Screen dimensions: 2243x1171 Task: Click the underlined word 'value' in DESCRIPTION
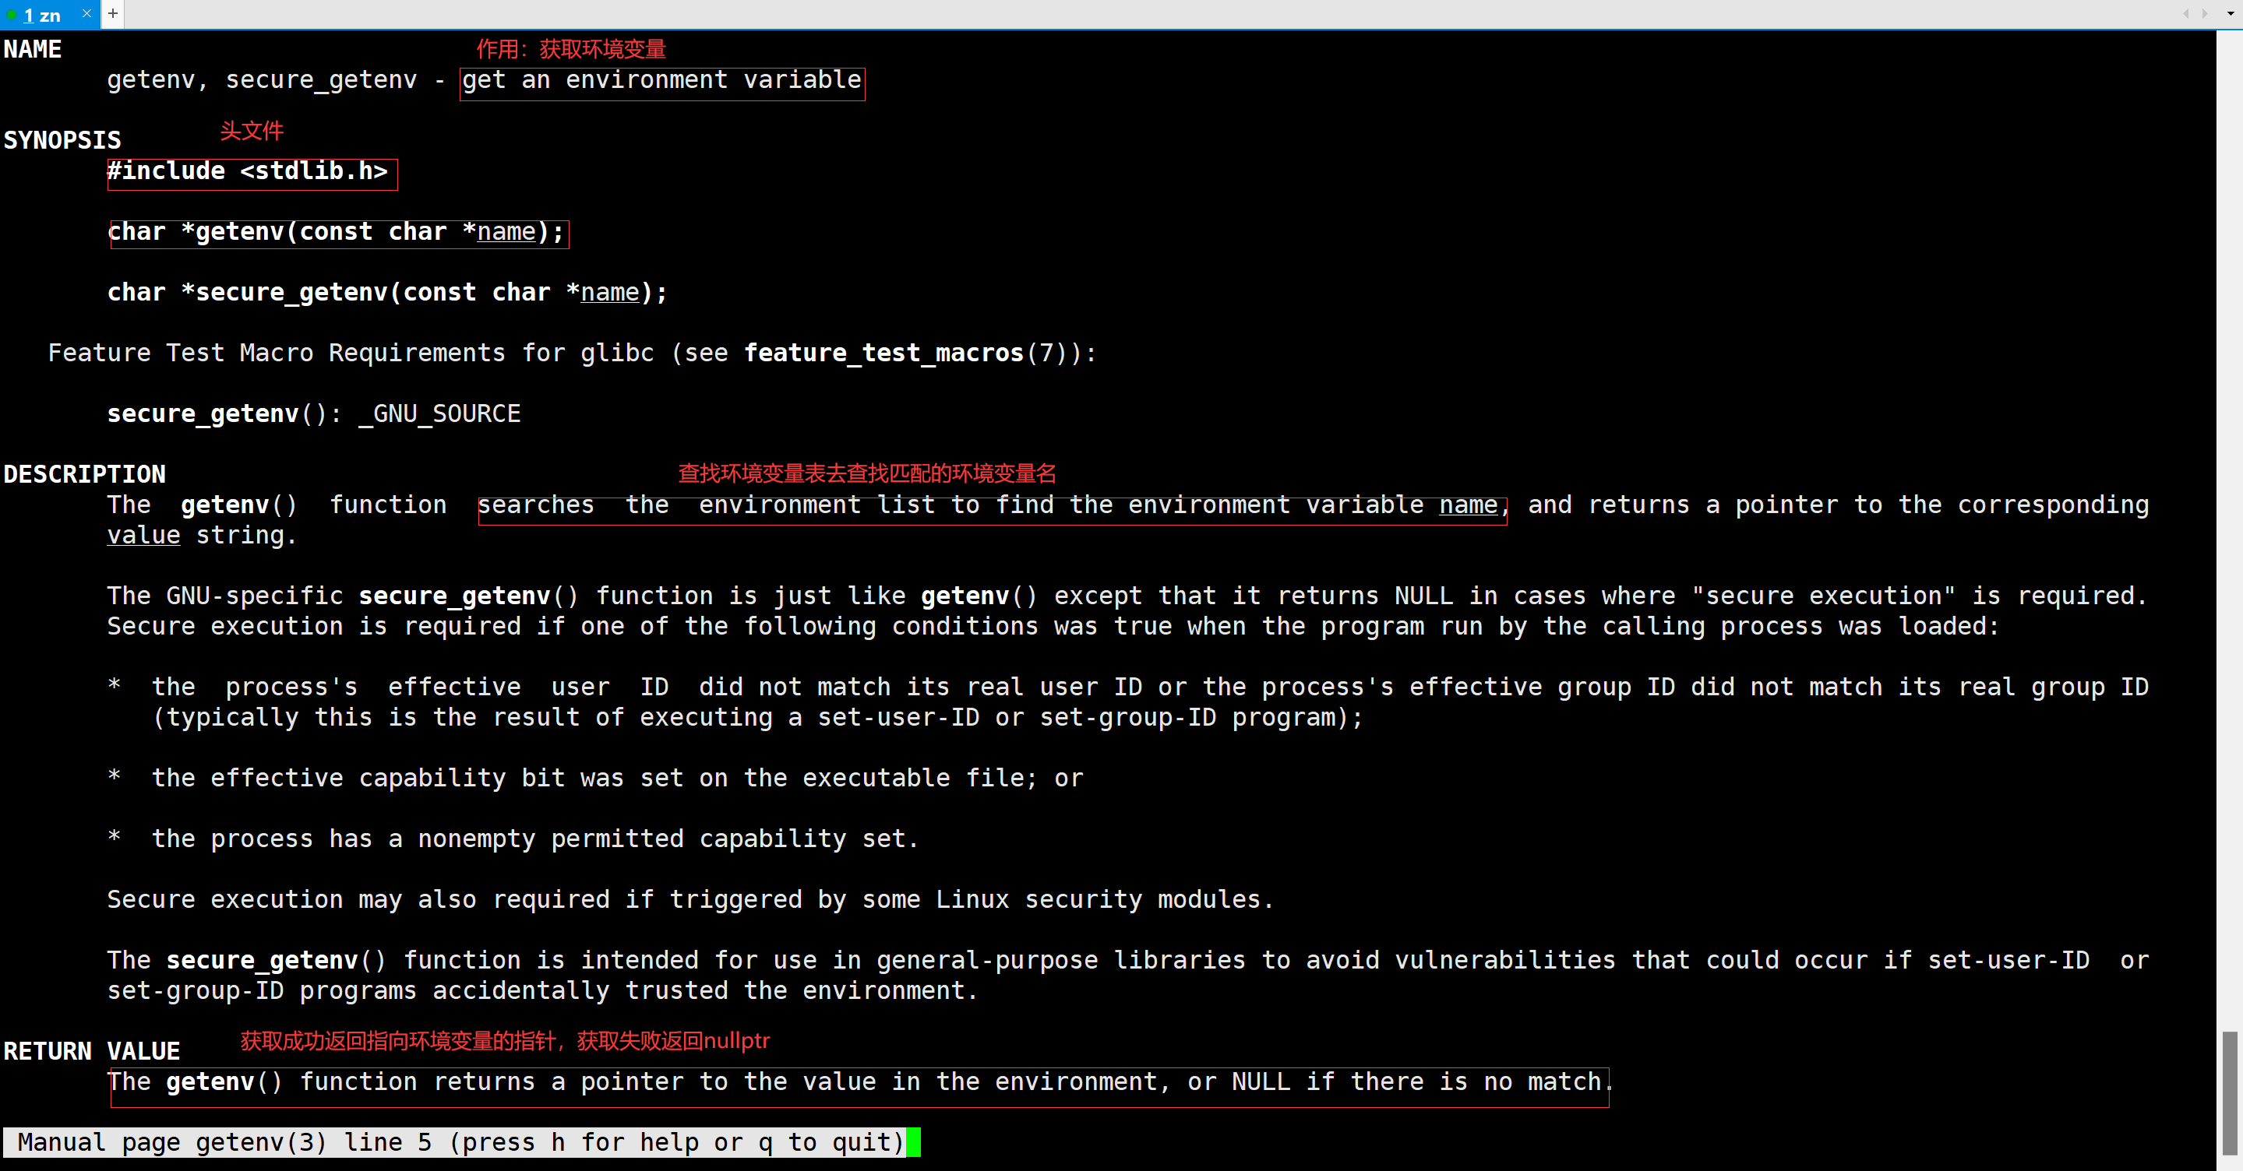[x=143, y=536]
